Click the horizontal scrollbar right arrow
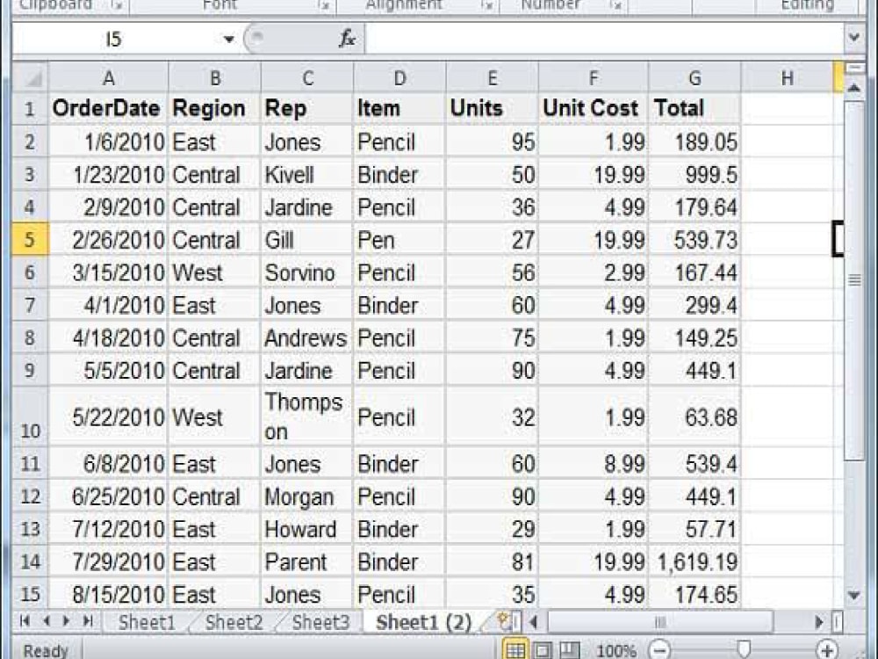Screen dimensions: 878x659 coord(818,621)
